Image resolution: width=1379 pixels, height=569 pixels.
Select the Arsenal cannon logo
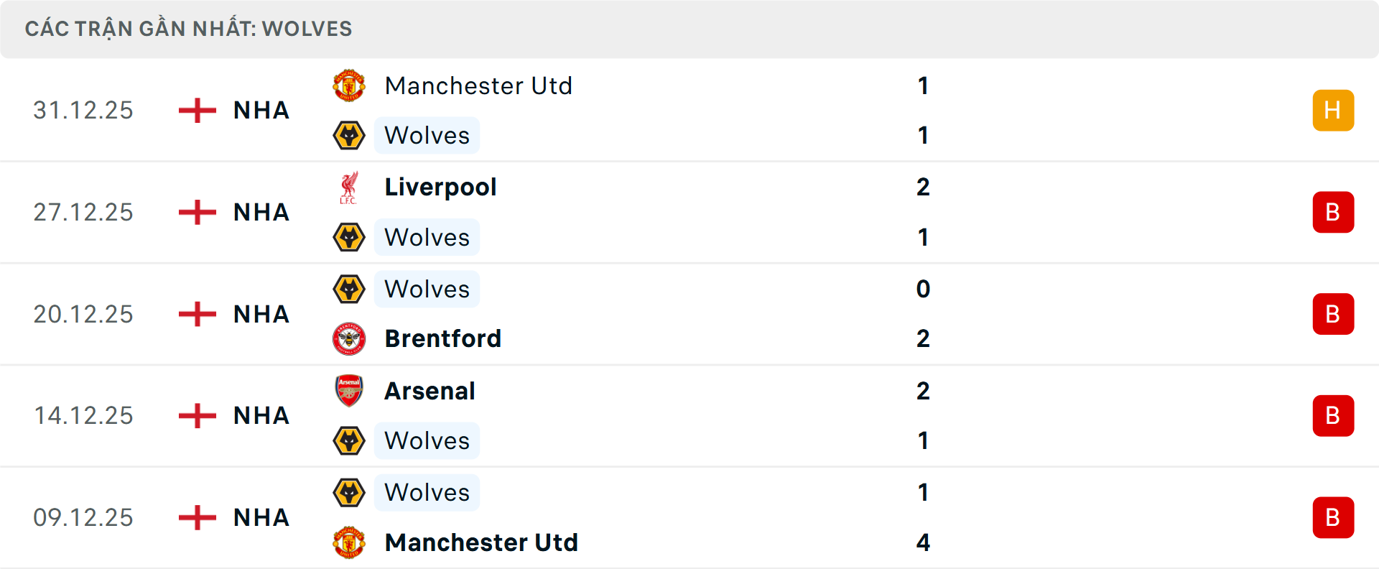click(x=350, y=392)
